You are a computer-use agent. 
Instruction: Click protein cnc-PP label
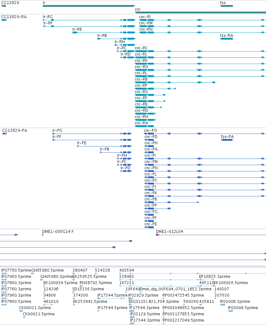[151, 205]
